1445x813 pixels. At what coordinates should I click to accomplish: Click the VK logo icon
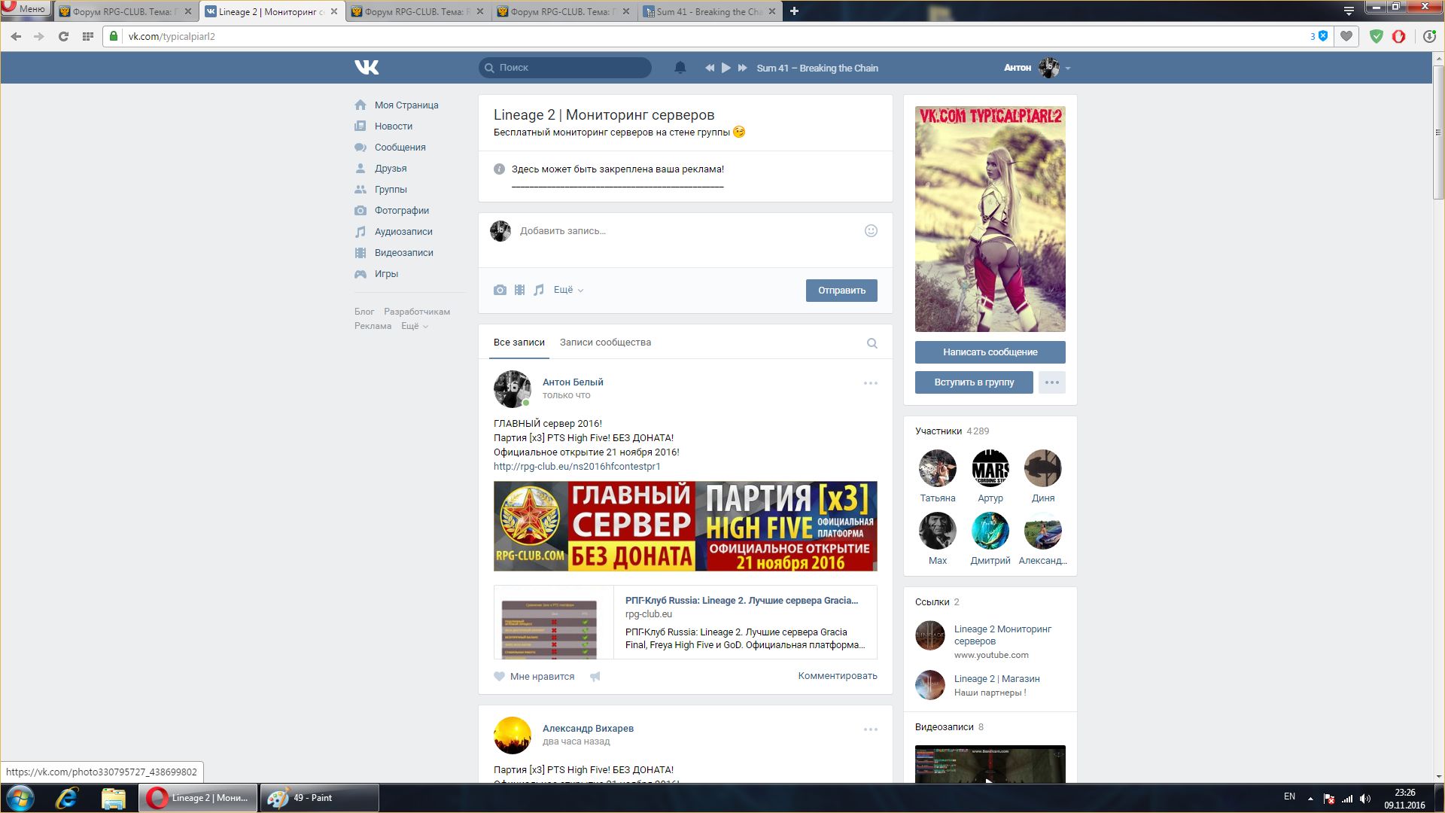367,68
